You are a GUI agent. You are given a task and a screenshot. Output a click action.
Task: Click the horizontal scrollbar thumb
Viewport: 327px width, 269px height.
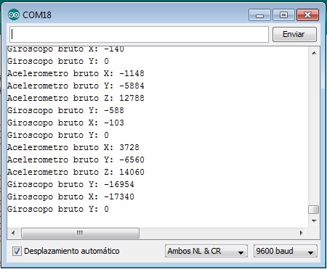pos(80,233)
